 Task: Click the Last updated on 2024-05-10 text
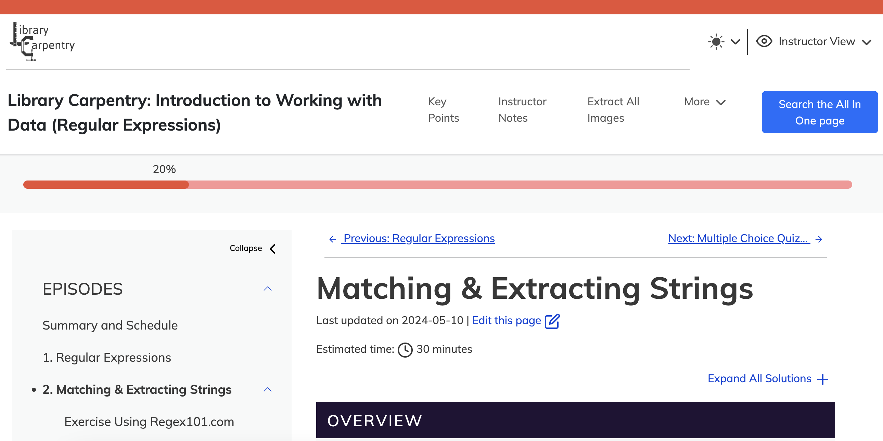click(390, 320)
